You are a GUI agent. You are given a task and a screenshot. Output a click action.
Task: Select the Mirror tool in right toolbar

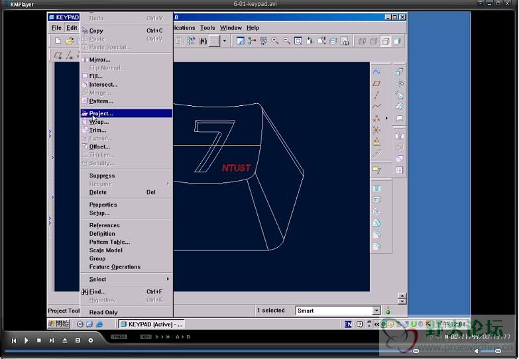tap(400, 136)
